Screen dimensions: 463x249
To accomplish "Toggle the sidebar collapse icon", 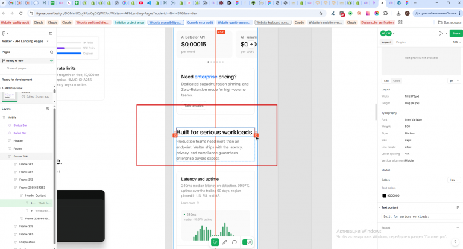I will [51, 33].
